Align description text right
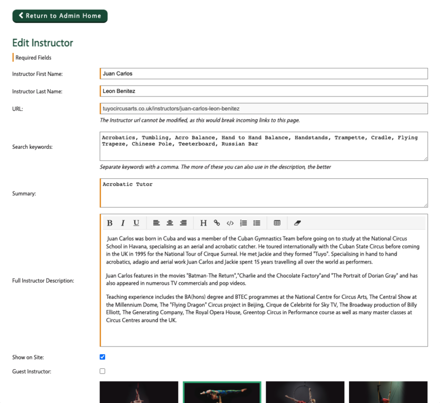 pyautogui.click(x=183, y=223)
